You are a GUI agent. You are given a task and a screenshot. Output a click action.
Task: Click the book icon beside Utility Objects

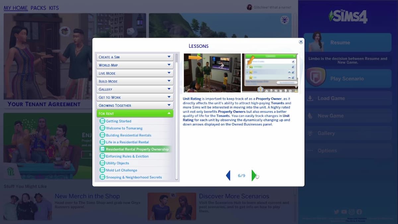coord(102,163)
